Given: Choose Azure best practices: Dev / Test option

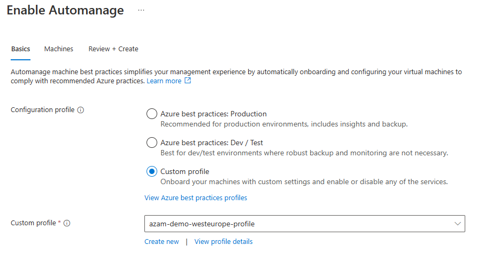Looking at the screenshot, I should (151, 143).
